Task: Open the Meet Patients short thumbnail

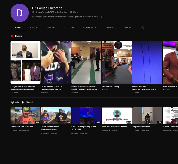Action: tap(170, 62)
